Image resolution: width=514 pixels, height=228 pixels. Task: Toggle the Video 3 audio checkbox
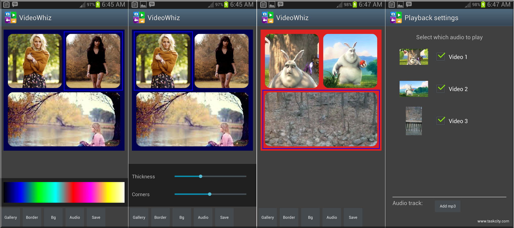(441, 121)
